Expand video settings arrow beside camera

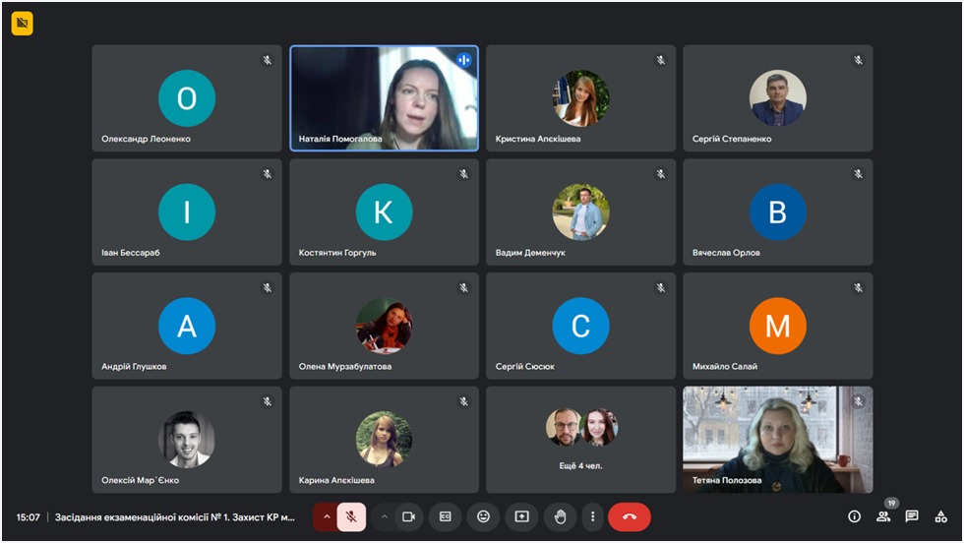pyautogui.click(x=385, y=516)
